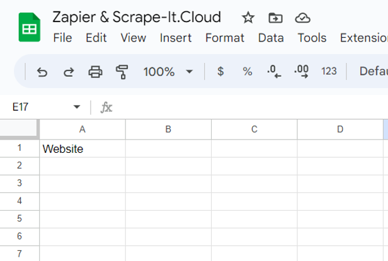Open the Insert menu
Image resolution: width=388 pixels, height=261 pixels.
[x=176, y=38]
